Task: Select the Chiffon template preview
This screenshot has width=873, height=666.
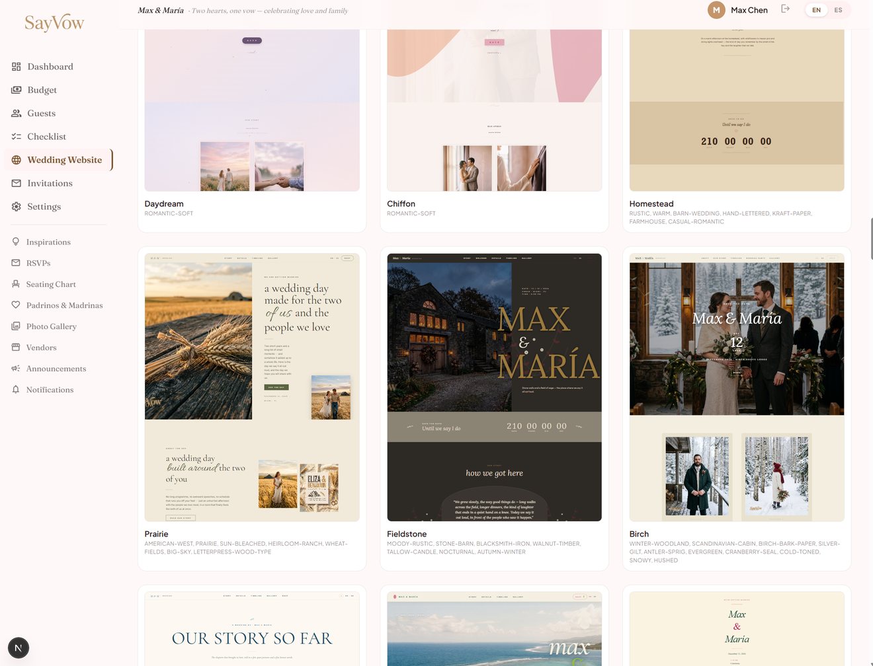Action: (494, 110)
